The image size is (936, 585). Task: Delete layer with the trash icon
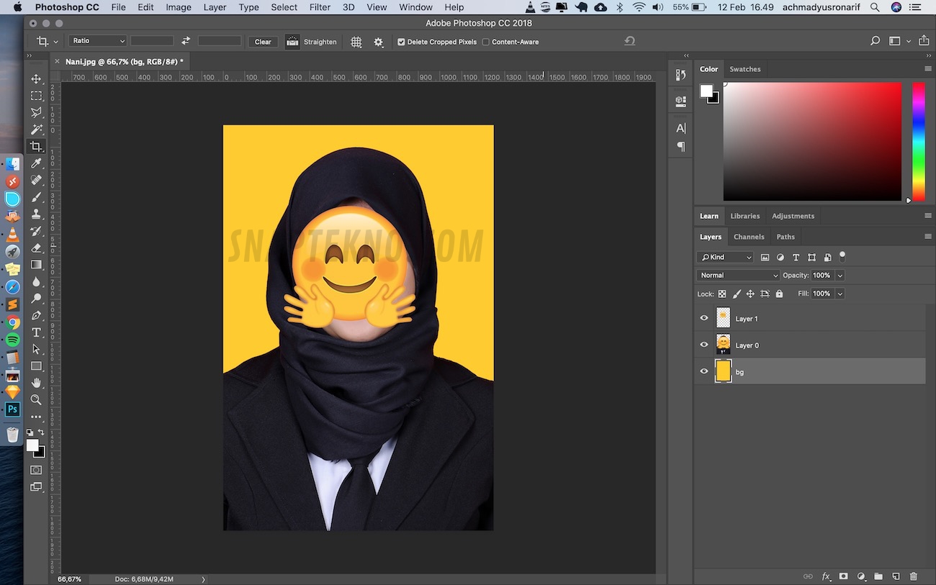tap(914, 576)
